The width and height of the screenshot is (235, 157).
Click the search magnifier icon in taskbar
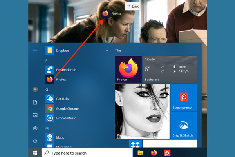(x=47, y=153)
